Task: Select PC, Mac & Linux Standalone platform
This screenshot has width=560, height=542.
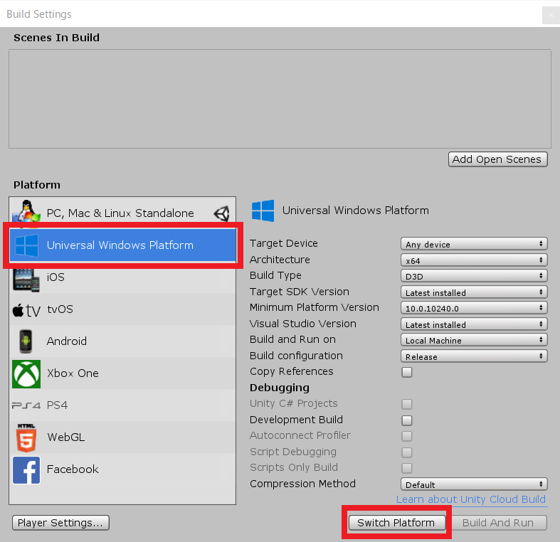Action: point(122,213)
